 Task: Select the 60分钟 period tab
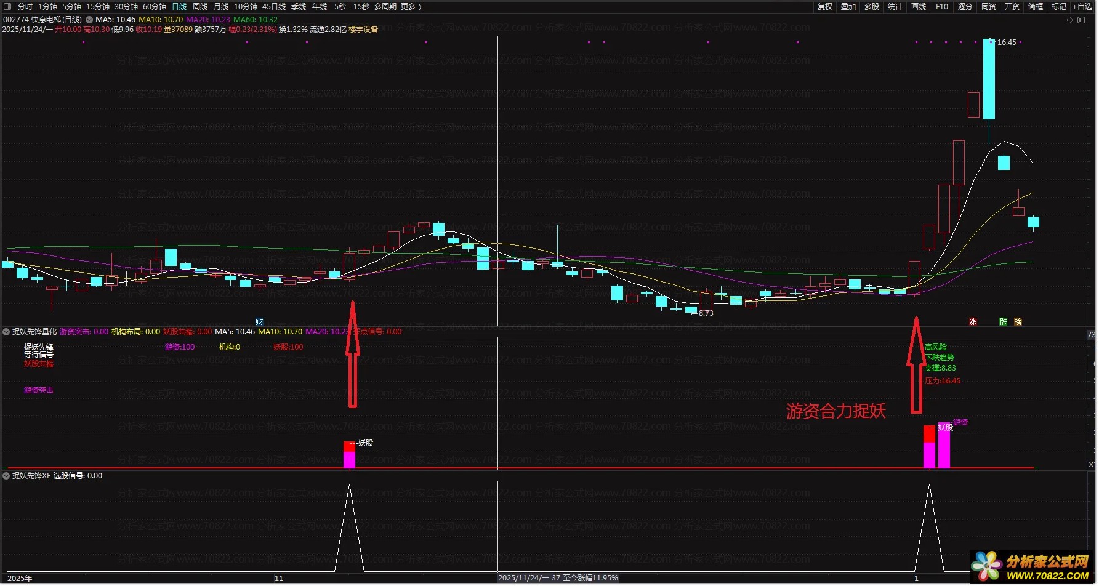(x=155, y=7)
